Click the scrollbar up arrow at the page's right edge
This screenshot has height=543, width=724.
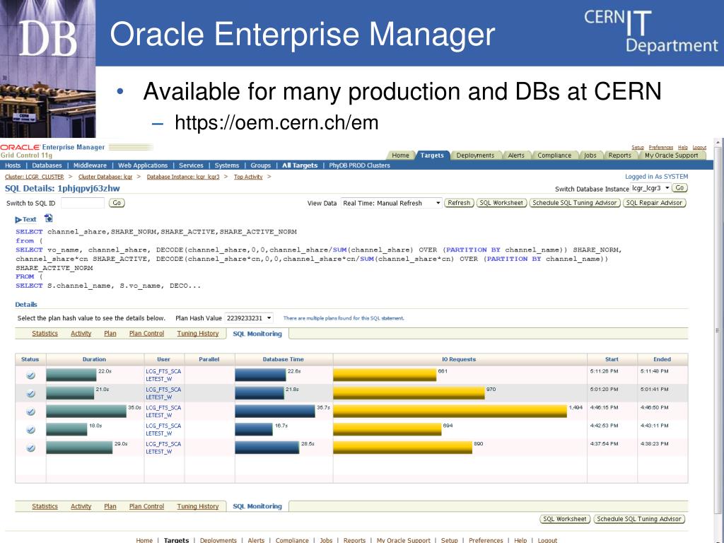(x=718, y=143)
